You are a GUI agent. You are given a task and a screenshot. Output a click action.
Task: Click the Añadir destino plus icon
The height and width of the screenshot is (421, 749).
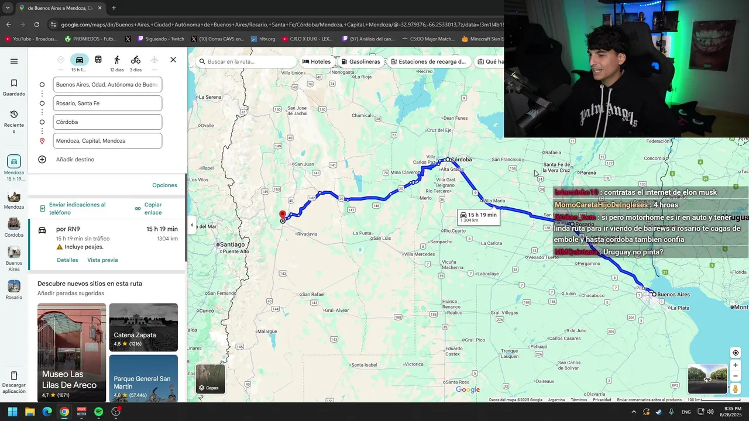point(42,159)
